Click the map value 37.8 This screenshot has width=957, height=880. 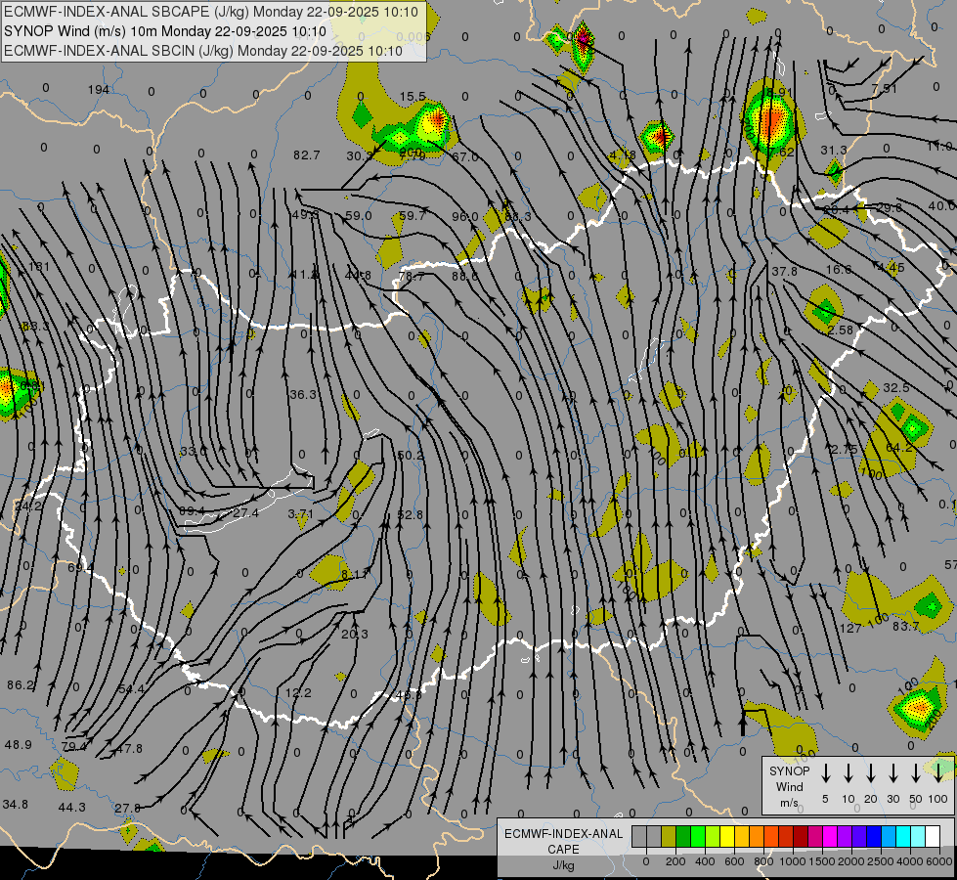coord(784,271)
